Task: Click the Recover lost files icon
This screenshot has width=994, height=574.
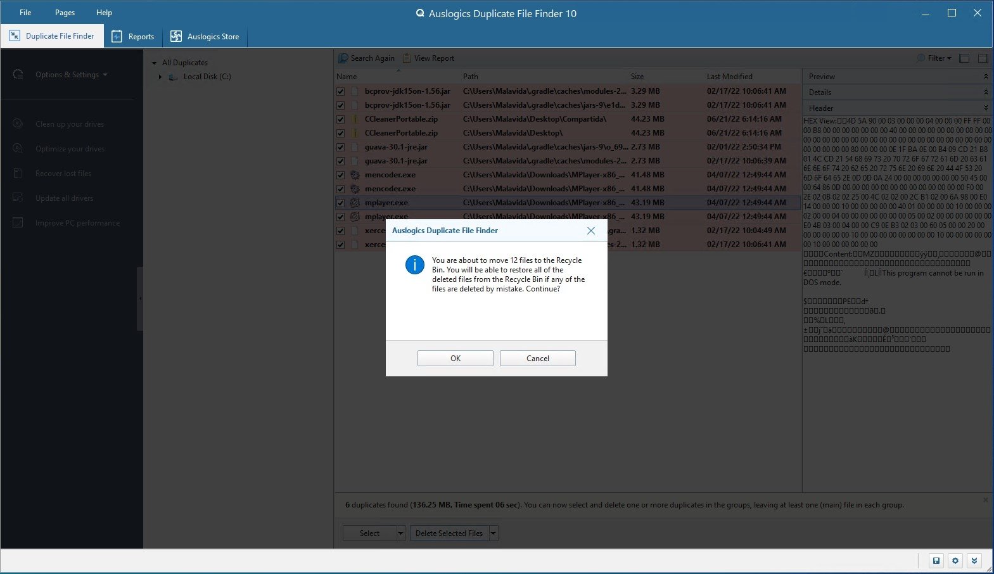Action: tap(18, 173)
